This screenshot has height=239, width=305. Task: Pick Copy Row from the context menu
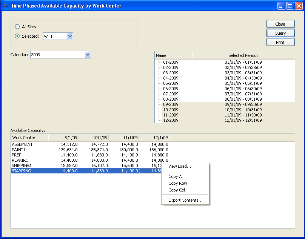tap(178, 183)
